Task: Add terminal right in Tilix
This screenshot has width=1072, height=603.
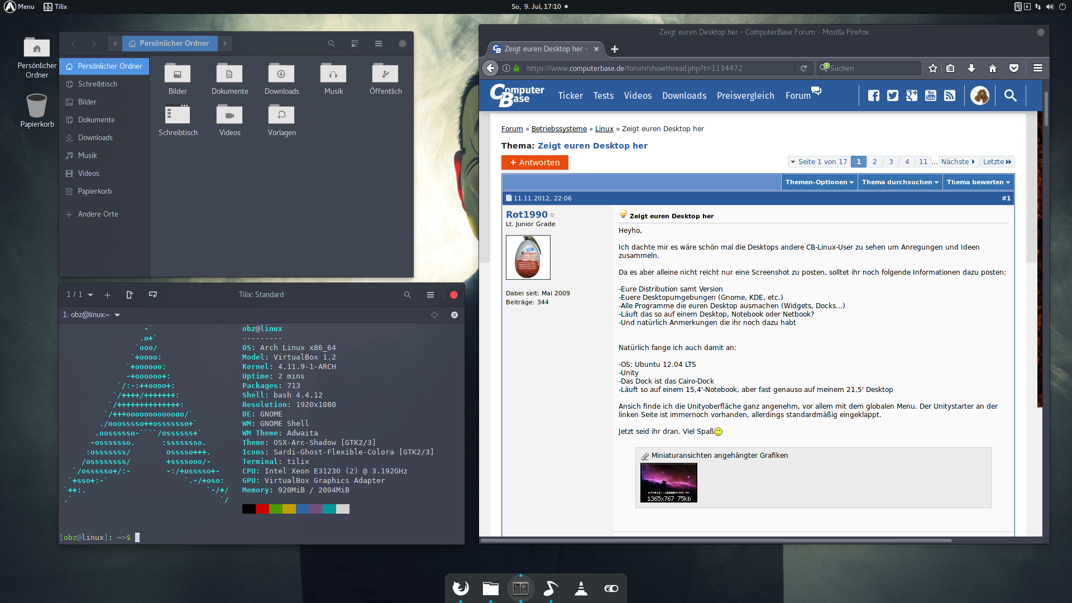Action: point(130,295)
